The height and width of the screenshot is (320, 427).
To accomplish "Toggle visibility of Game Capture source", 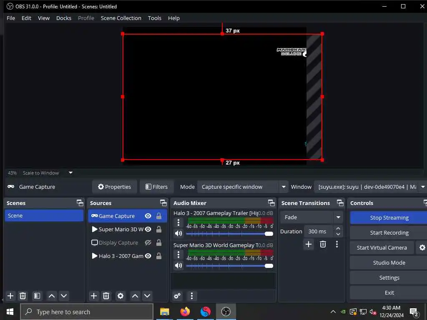I will tap(148, 216).
